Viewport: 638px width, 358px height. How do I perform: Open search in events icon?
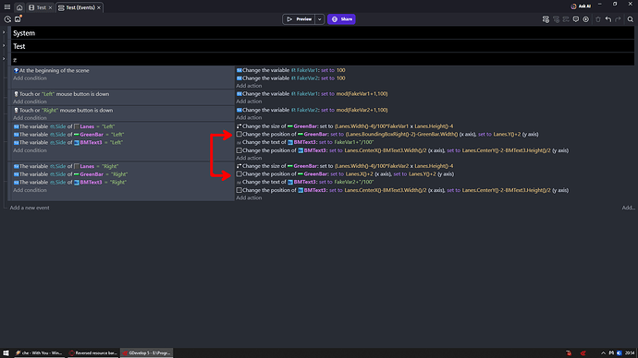[631, 19]
